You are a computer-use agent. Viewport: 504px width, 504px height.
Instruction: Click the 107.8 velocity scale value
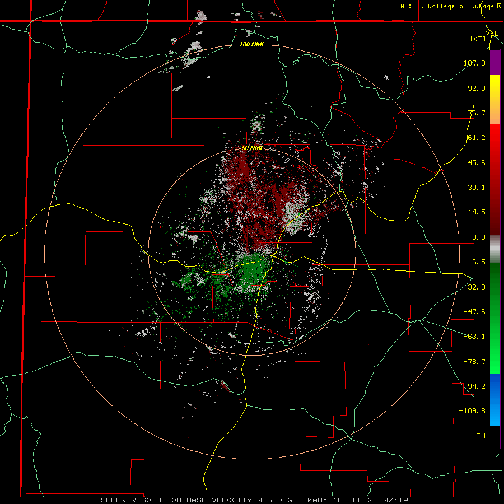(x=474, y=63)
